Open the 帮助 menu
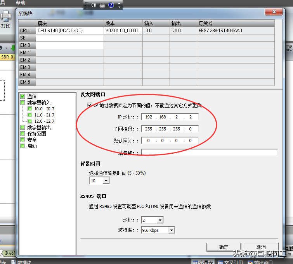This screenshot has width=293, height=264. 21,2
